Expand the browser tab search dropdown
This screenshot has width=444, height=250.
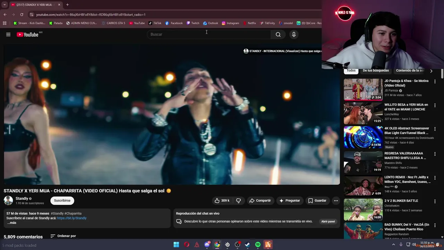point(4,5)
